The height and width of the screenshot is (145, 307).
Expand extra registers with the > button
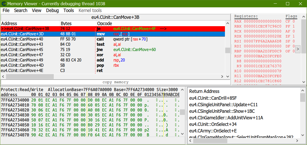pyautogui.click(x=298, y=49)
